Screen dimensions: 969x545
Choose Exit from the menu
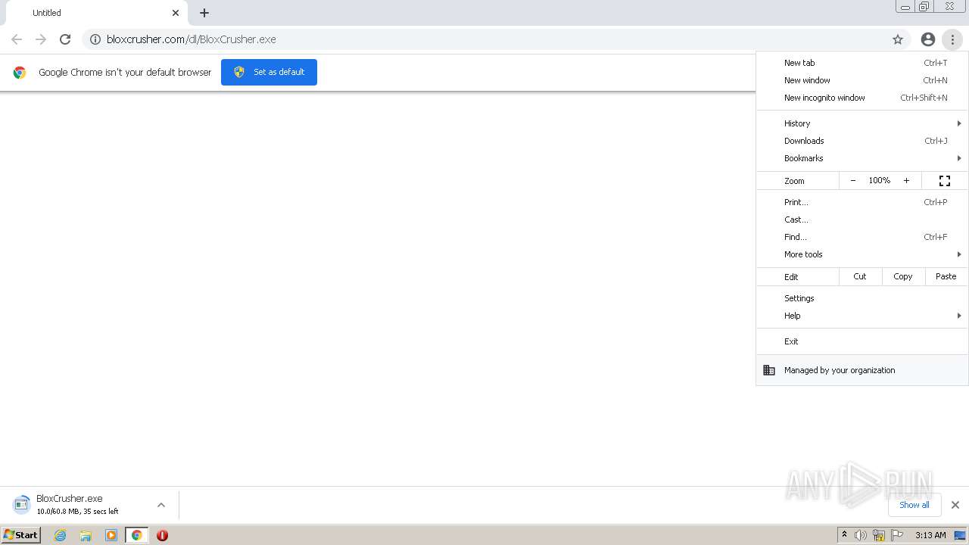[x=862, y=341]
